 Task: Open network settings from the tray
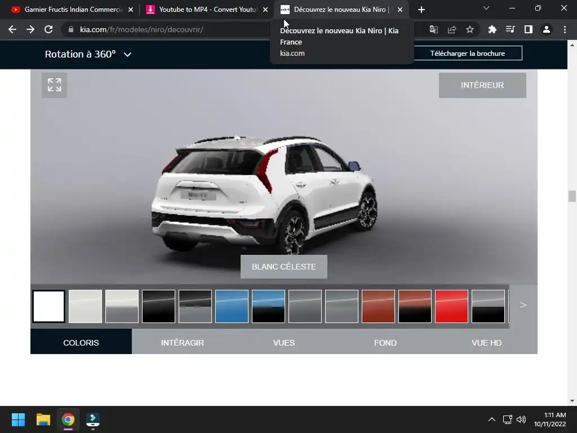click(x=508, y=419)
